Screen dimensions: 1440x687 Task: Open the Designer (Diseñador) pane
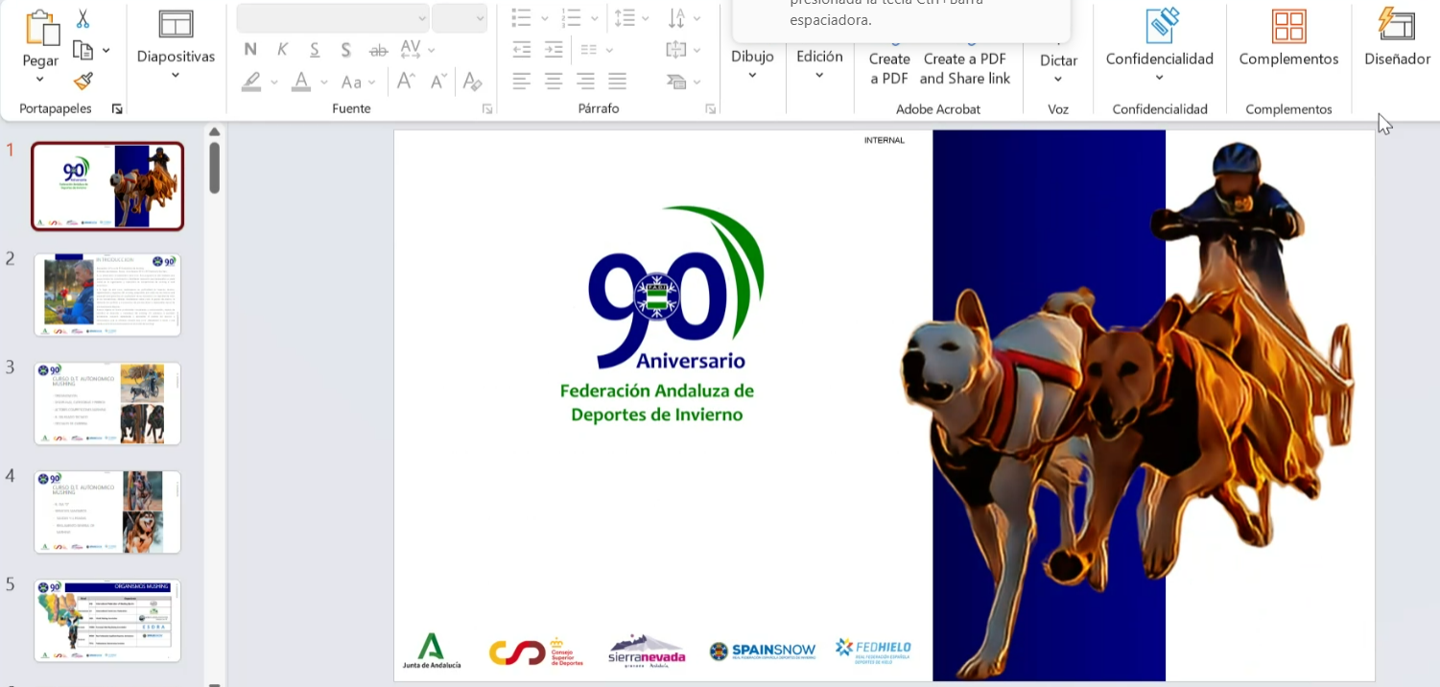coord(1396,38)
